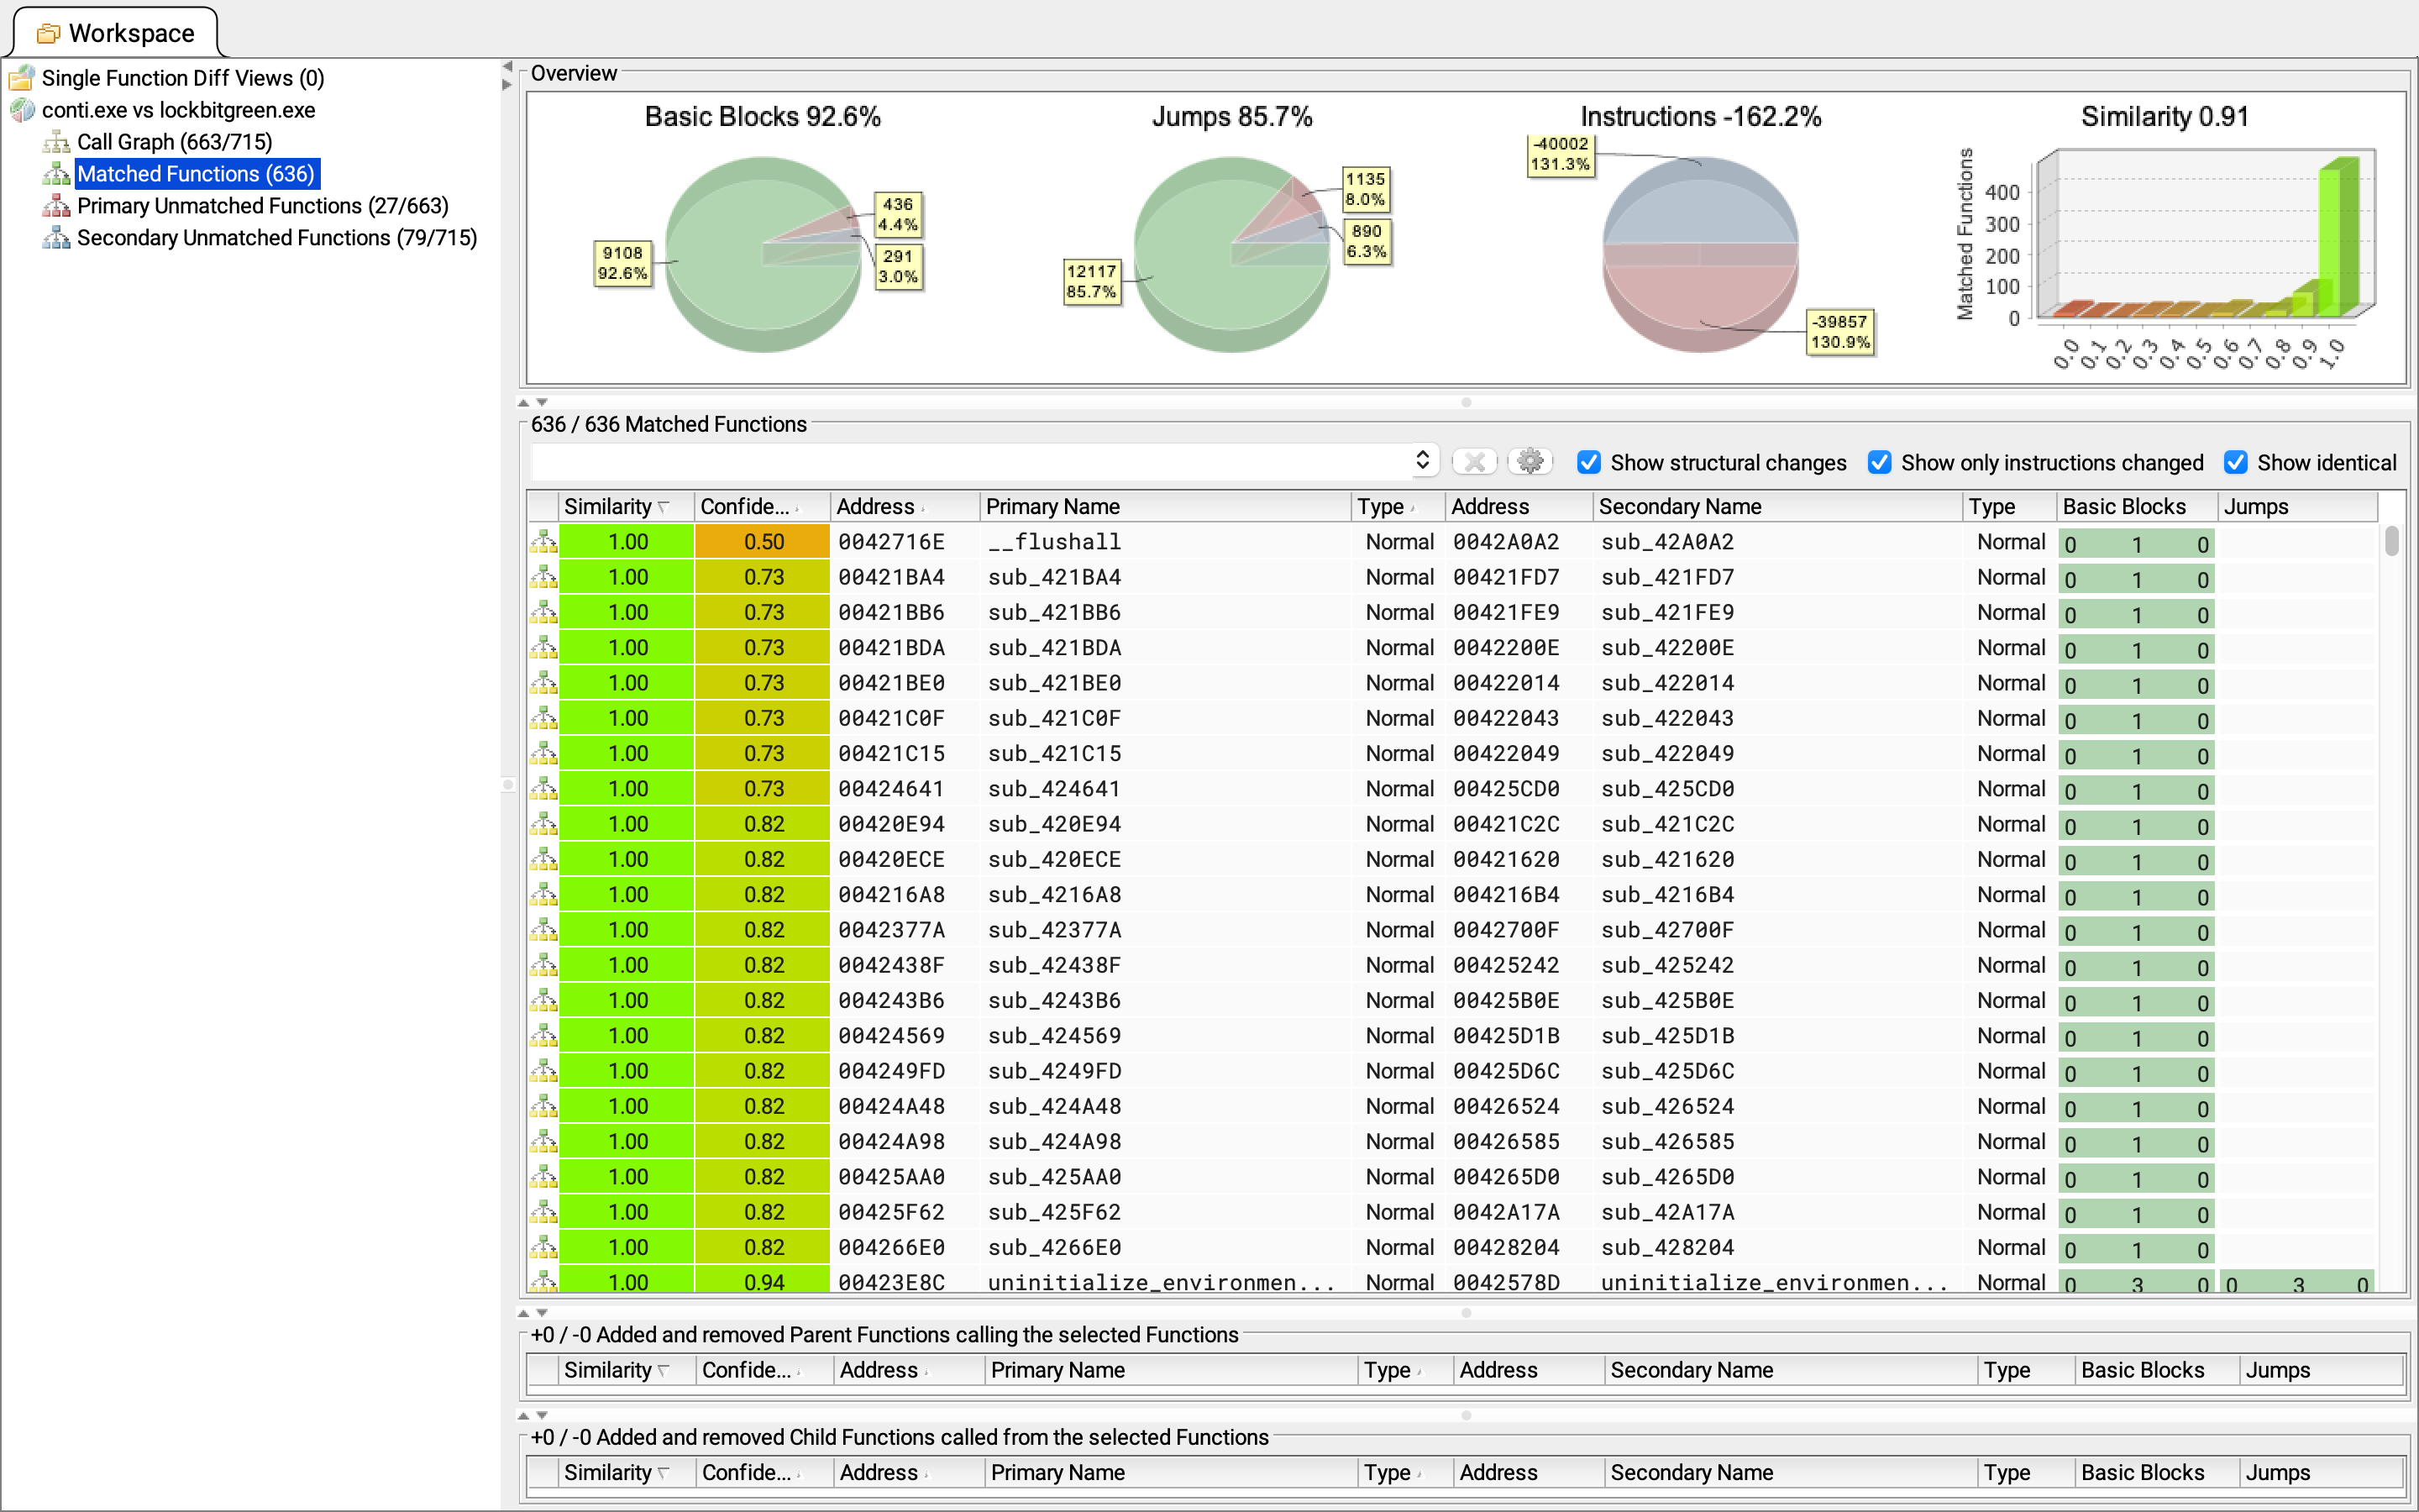Toggle Show only instructions changed checkbox

[x=1879, y=462]
